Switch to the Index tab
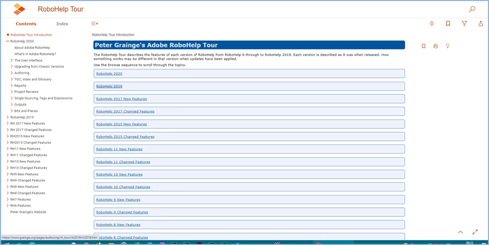The width and height of the screenshot is (489, 245). click(x=62, y=24)
